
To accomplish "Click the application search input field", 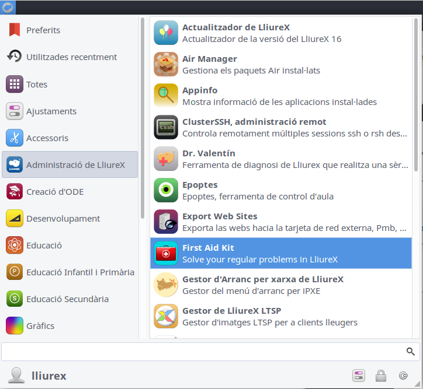I will click(x=202, y=352).
